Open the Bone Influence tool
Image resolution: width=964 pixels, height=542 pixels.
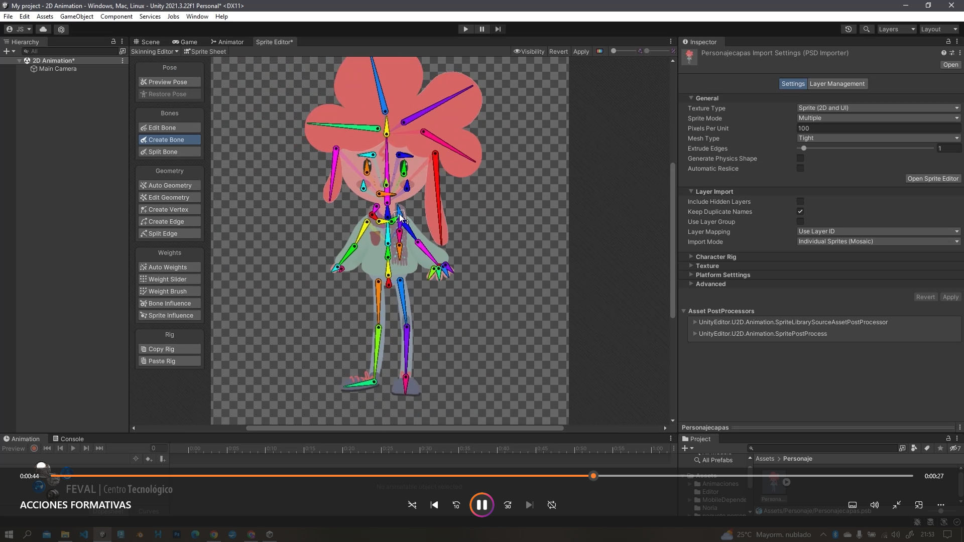pos(169,303)
